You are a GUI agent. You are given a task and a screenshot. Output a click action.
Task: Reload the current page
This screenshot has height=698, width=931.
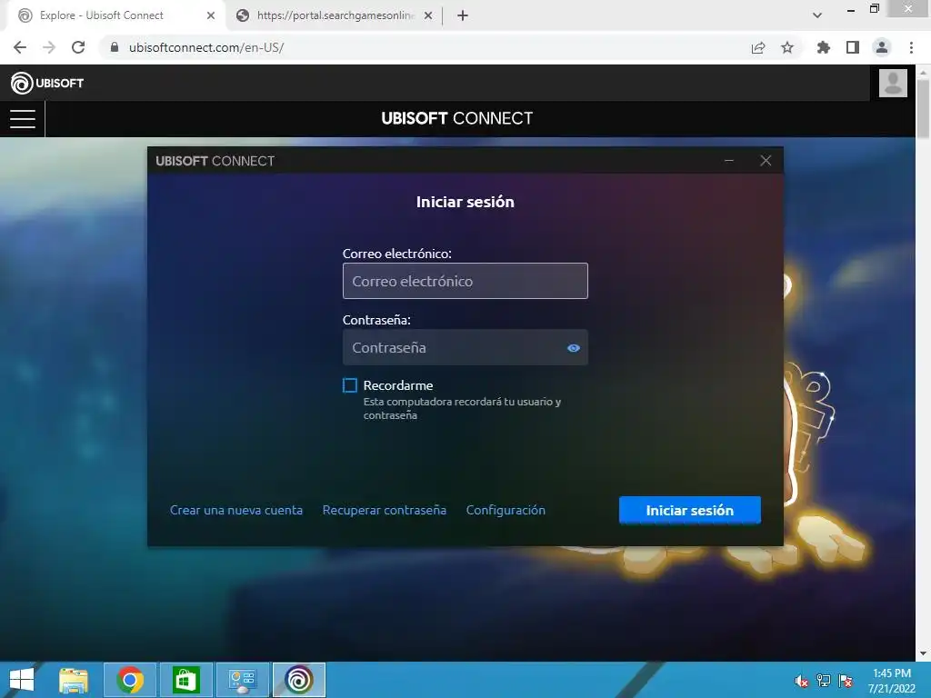78,47
